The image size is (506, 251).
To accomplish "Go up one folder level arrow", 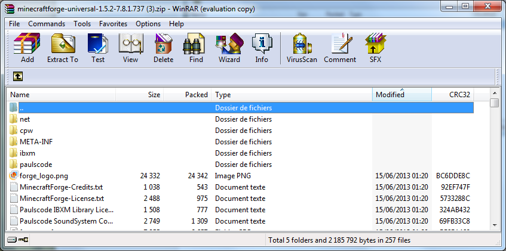I will point(18,76).
